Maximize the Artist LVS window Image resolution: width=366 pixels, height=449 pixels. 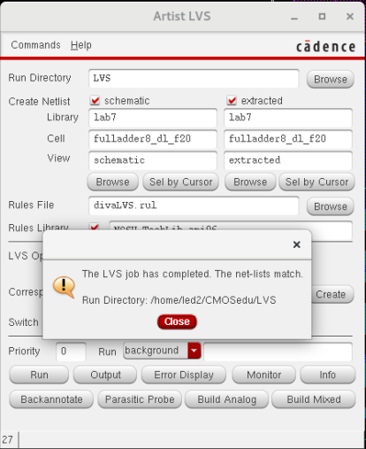point(322,16)
